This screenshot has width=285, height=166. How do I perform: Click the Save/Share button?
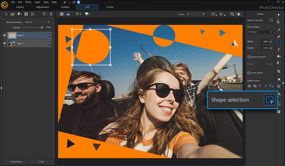(x=16, y=162)
